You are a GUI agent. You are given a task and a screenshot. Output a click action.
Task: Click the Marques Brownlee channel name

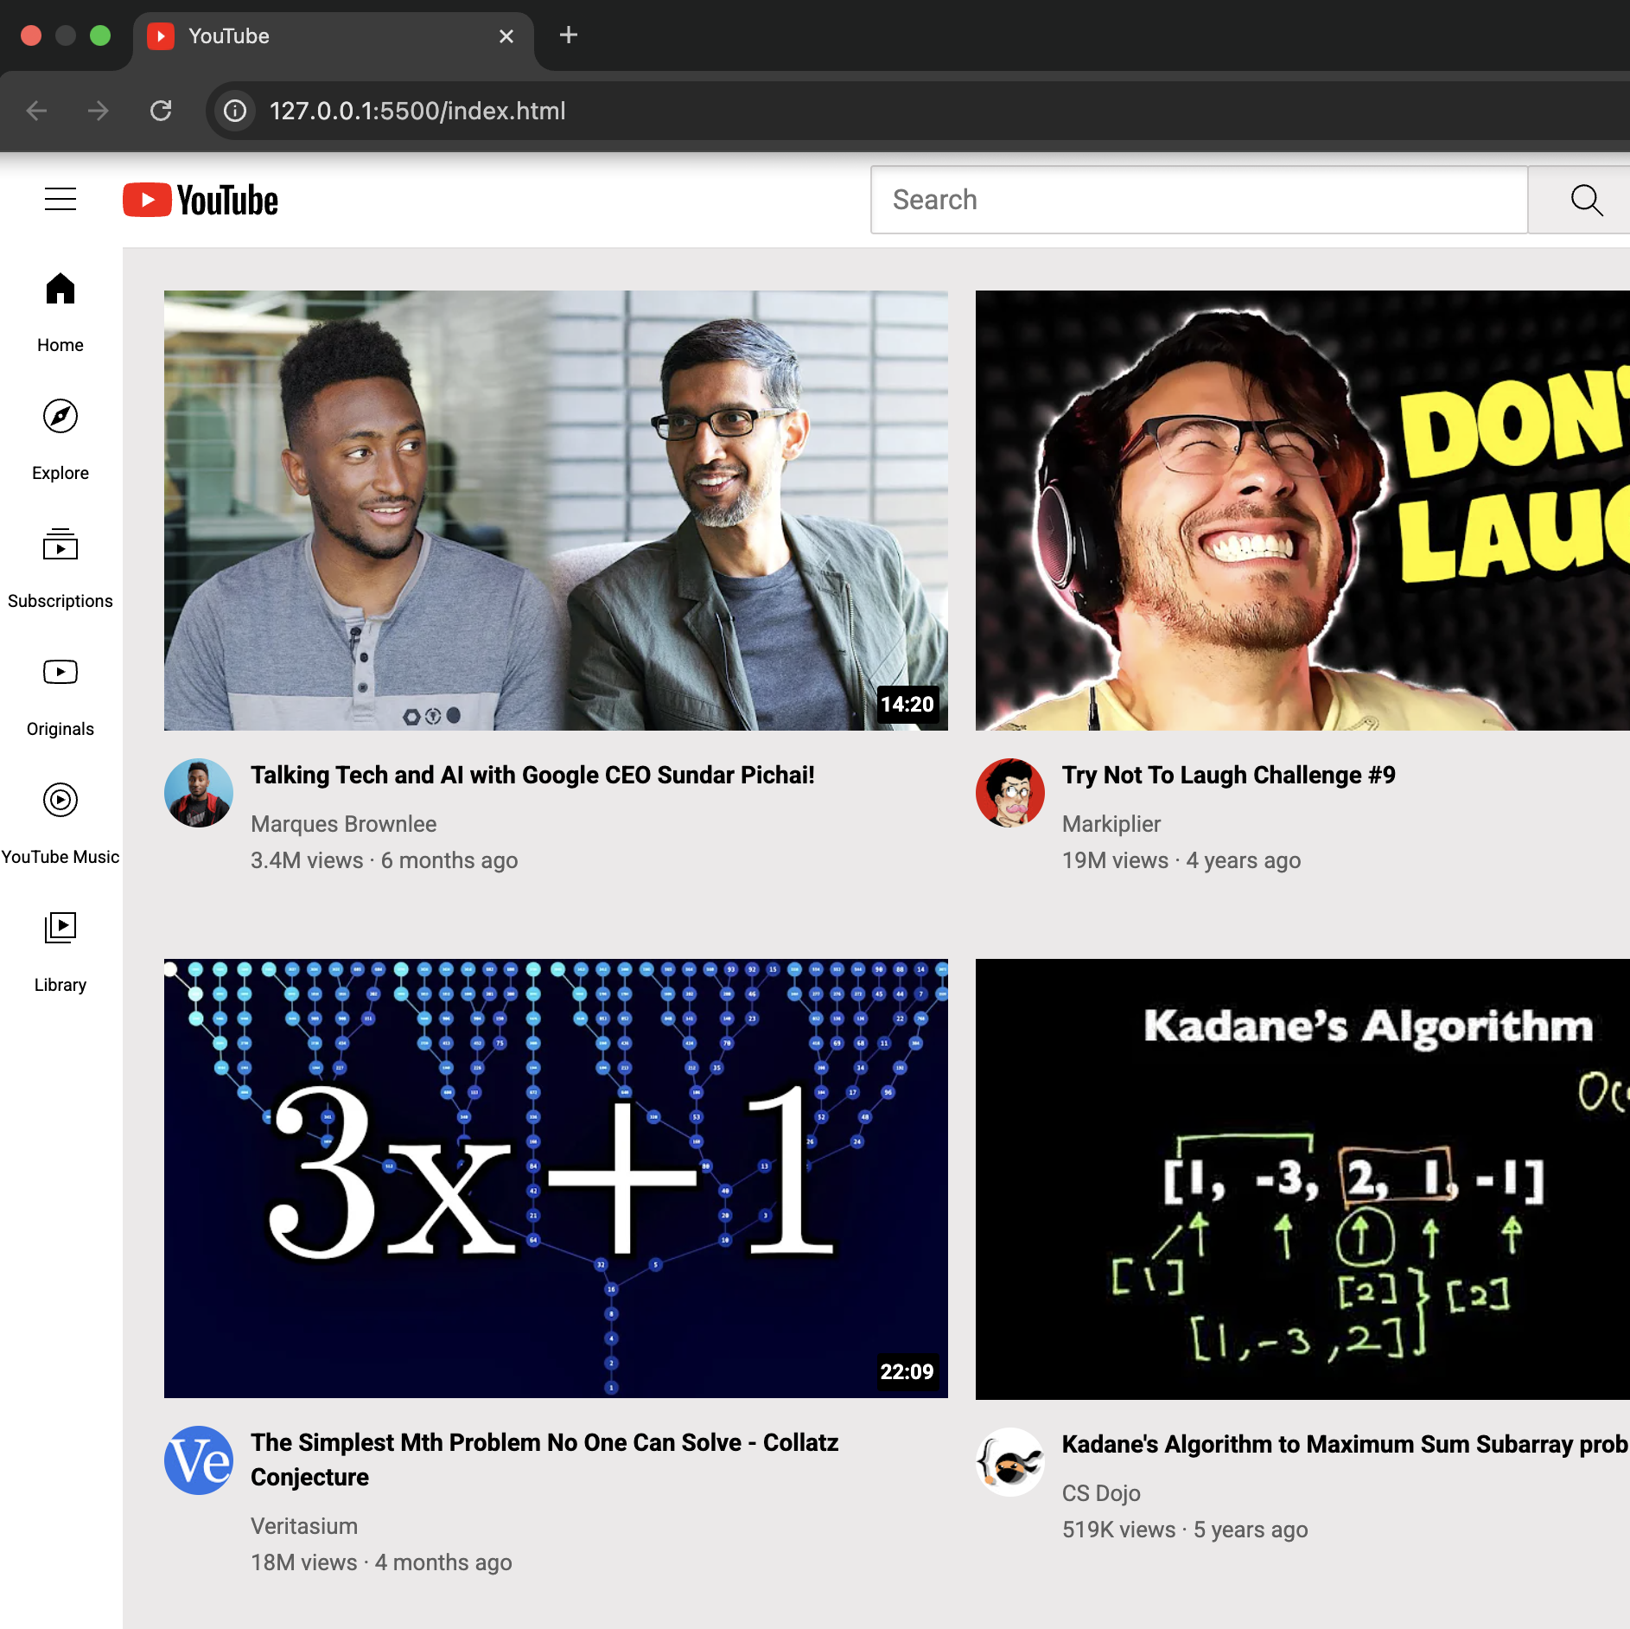click(x=343, y=824)
